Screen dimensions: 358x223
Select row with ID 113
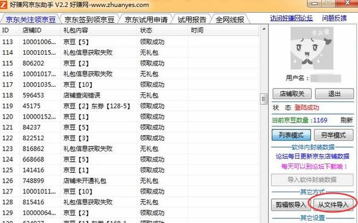click(x=130, y=42)
